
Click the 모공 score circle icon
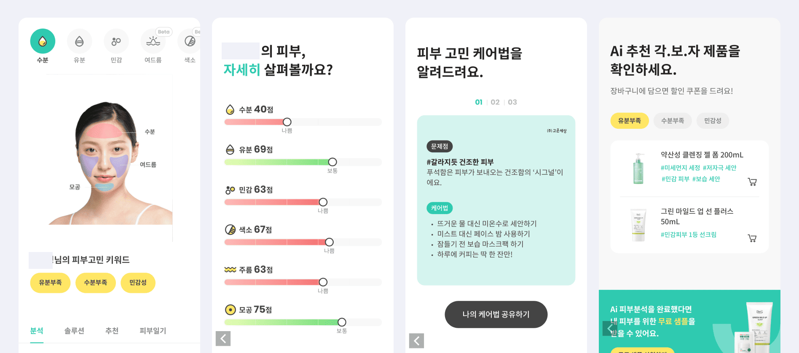click(x=230, y=310)
